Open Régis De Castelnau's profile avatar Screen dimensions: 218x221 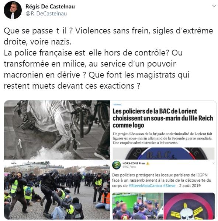[x=13, y=10]
